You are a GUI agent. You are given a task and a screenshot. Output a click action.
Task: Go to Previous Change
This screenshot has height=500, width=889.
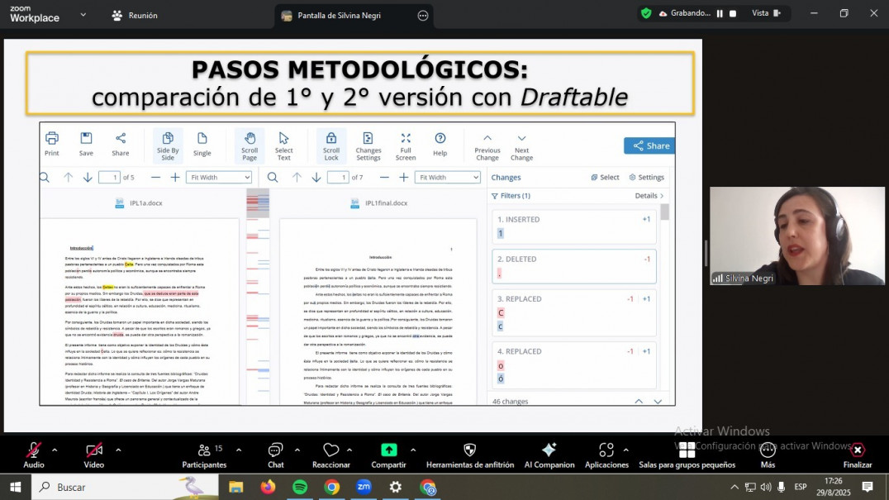[x=487, y=147]
